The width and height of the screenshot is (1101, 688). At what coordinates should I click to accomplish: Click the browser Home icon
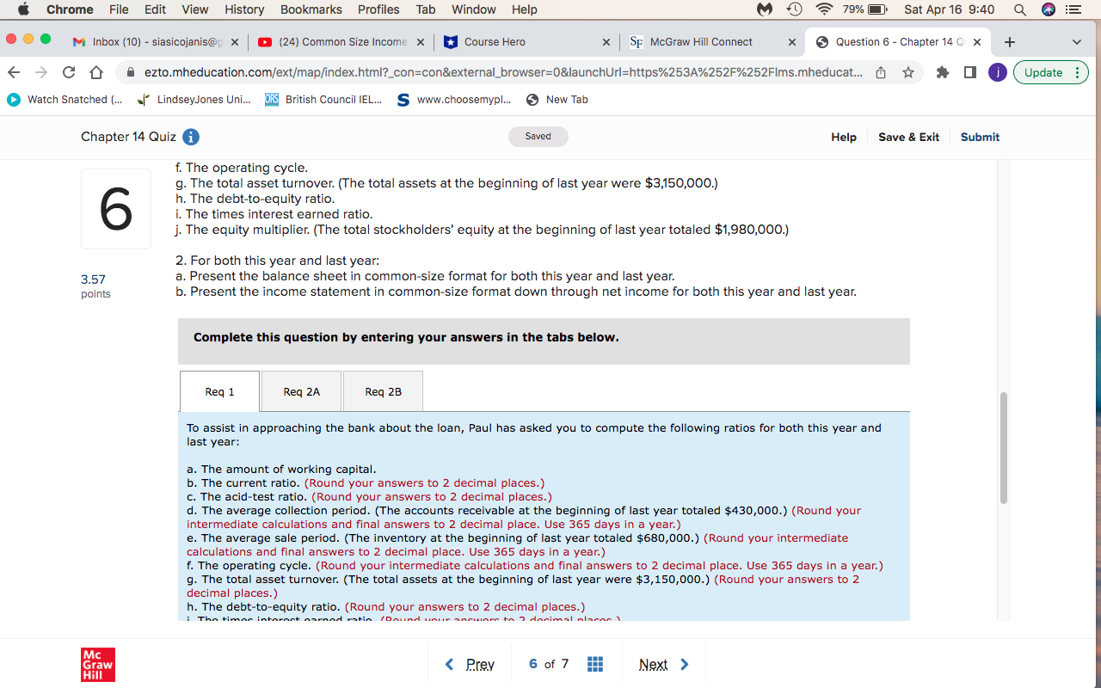click(x=95, y=73)
